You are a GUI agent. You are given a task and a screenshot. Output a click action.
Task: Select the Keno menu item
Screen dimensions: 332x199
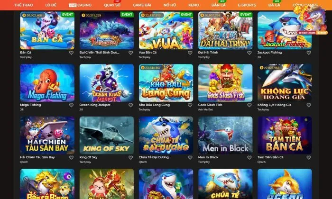[194, 5]
